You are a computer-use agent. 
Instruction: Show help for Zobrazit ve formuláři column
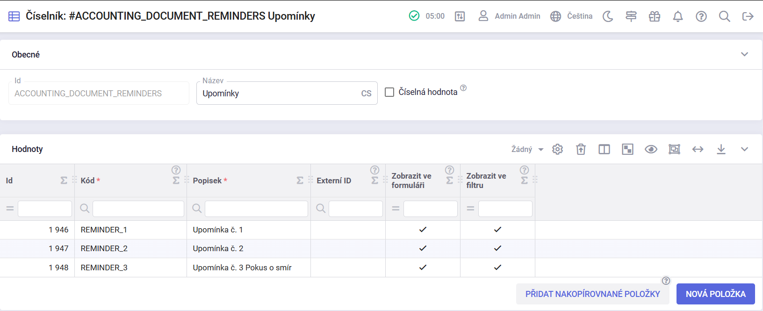tap(449, 170)
